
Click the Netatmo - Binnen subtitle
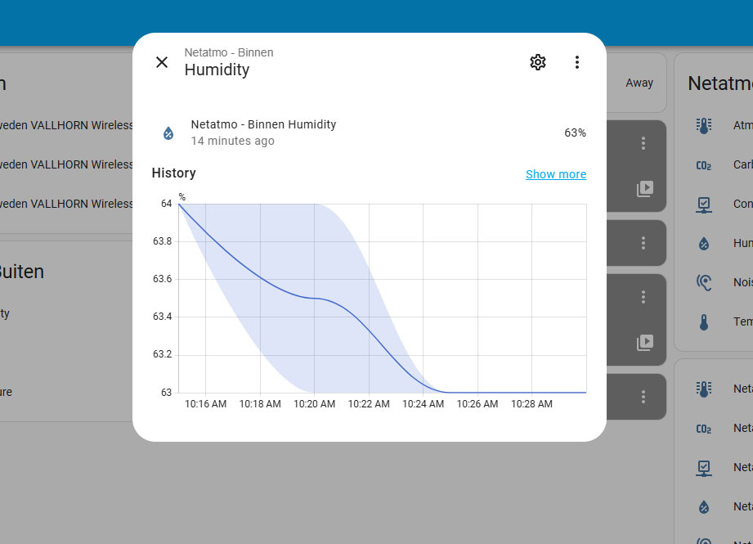click(x=229, y=52)
